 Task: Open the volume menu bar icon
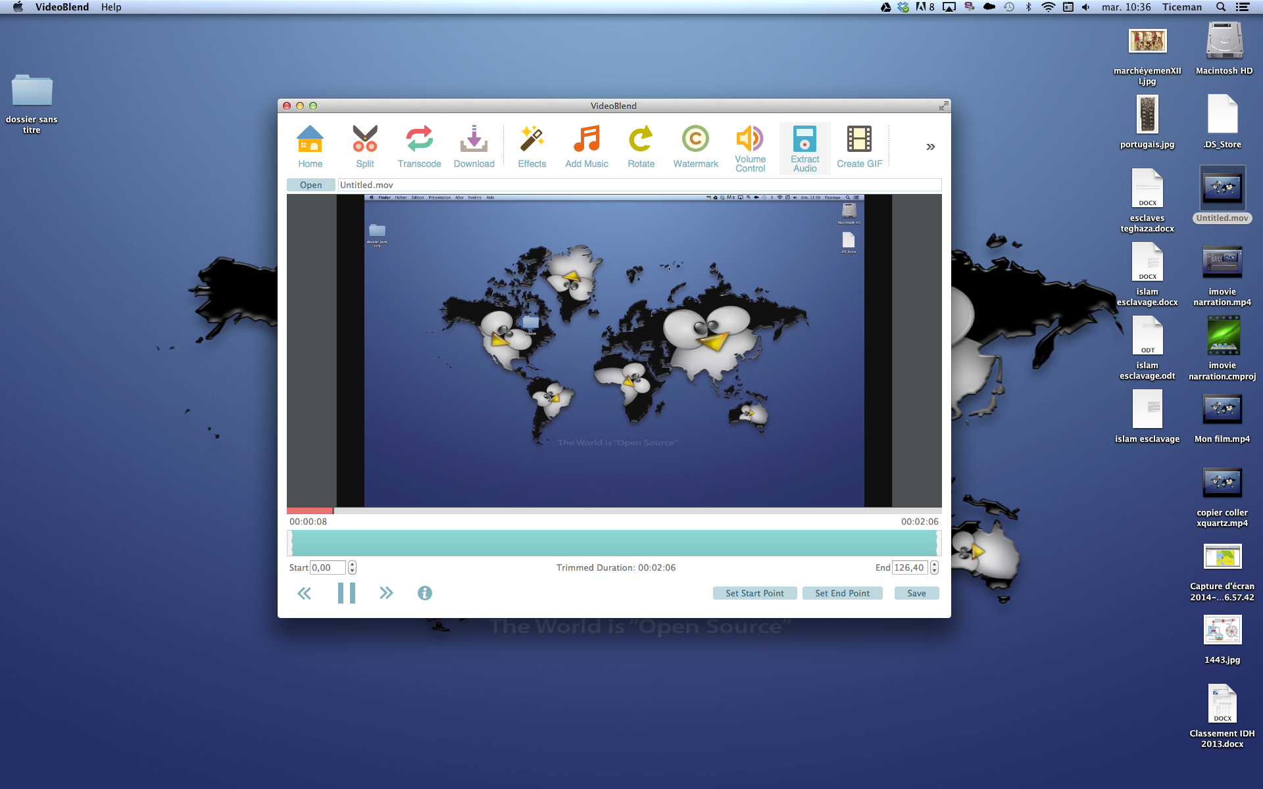[1085, 7]
